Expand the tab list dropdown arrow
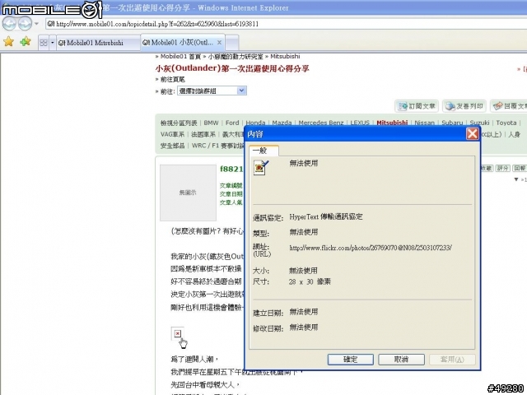The image size is (527, 395). click(53, 43)
